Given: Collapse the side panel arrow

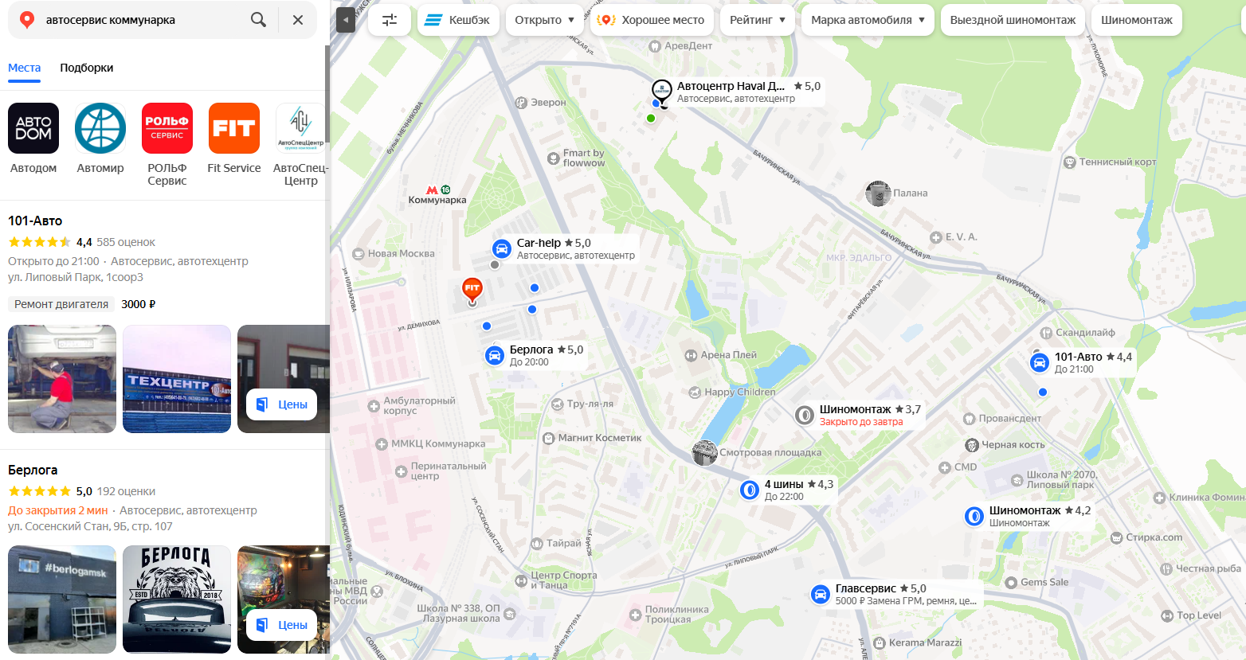Looking at the screenshot, I should click(x=346, y=20).
